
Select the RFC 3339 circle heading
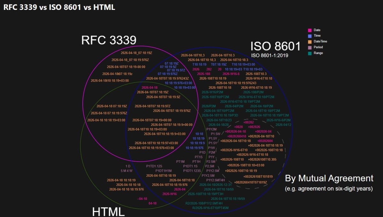109,40
